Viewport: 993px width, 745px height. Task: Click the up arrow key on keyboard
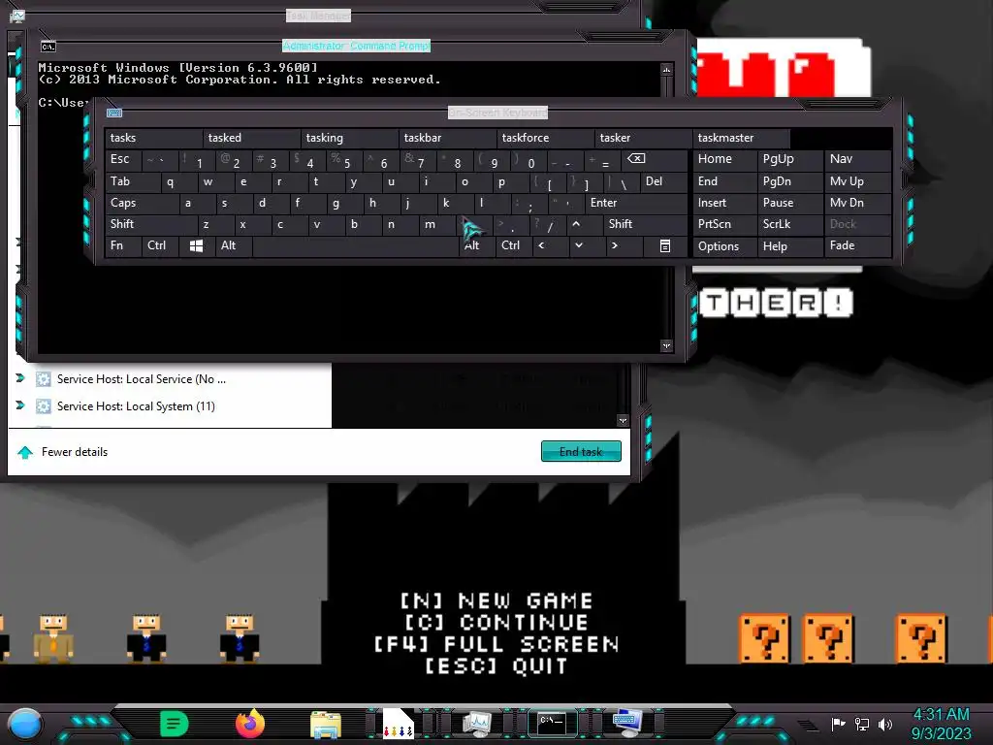576,224
